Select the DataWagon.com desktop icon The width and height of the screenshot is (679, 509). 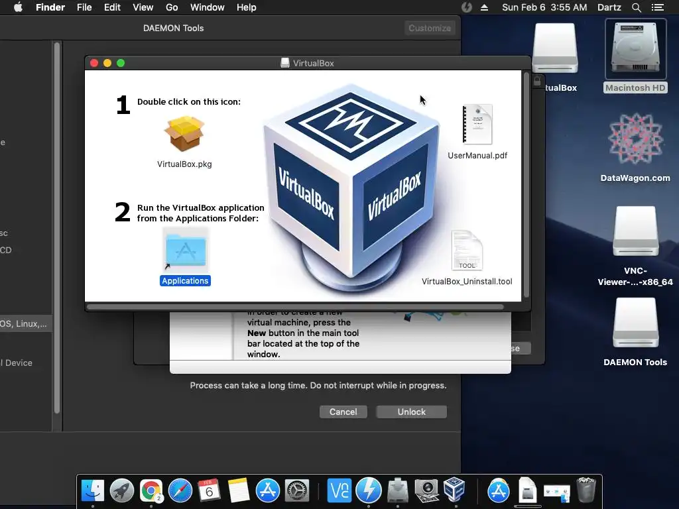click(x=635, y=139)
